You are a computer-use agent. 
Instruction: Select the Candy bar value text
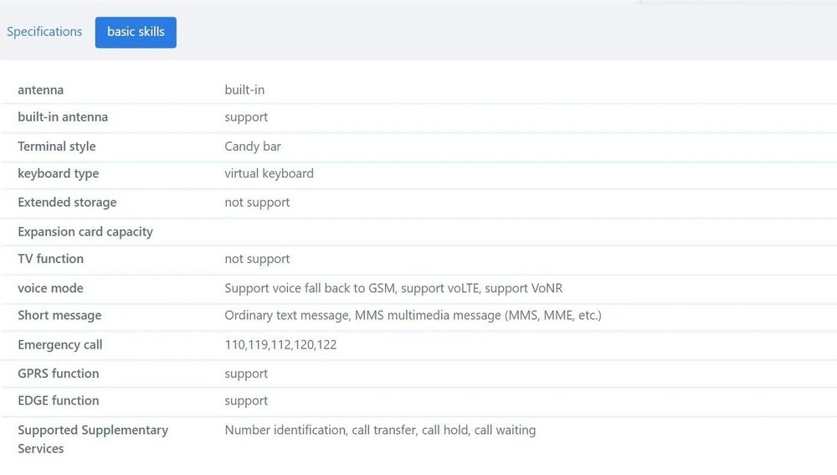pyautogui.click(x=253, y=147)
